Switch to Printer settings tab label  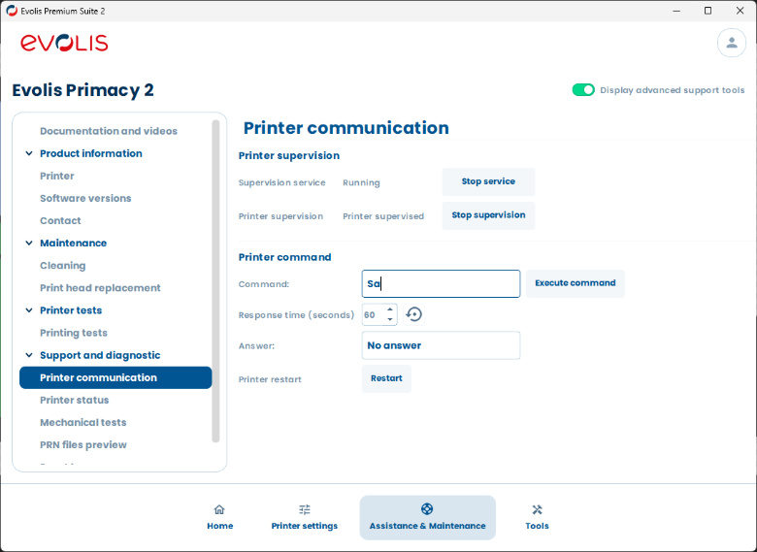(304, 526)
